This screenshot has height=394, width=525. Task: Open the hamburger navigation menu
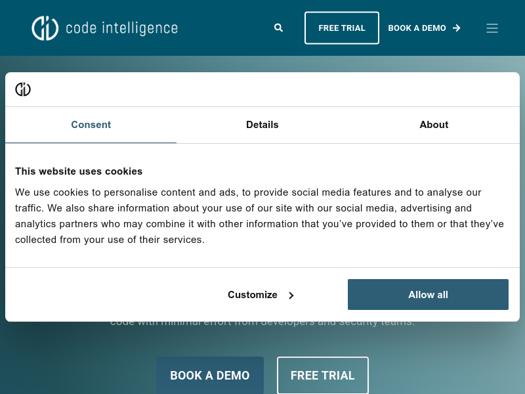pos(492,28)
